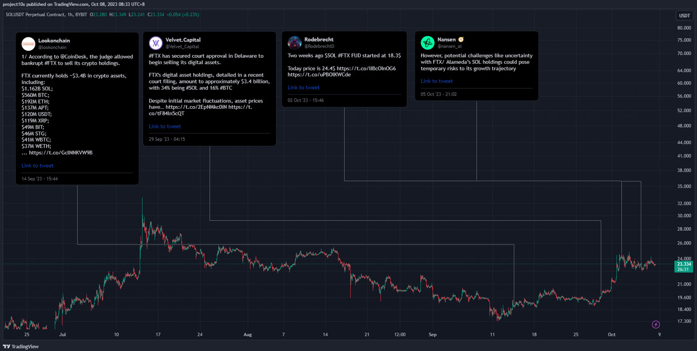Click the 21.000 price axis label
Viewport: 697px width, 351px height.
pyautogui.click(x=685, y=284)
